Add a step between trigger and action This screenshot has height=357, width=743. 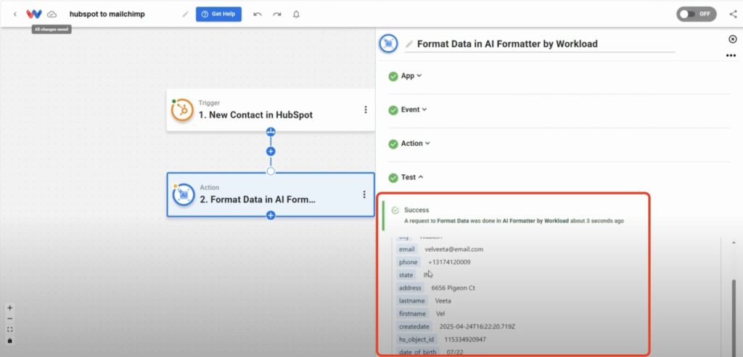click(x=271, y=151)
